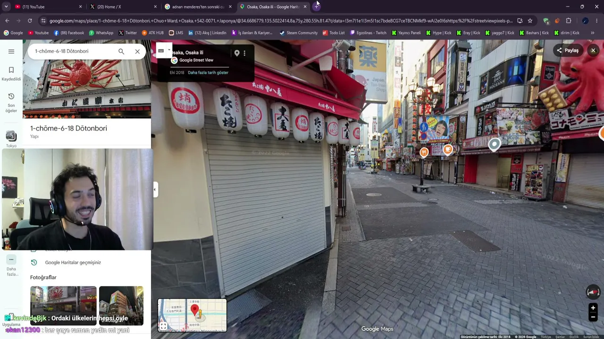Expand the minimap using its expand icon
Viewport: 604px width, 339px height.
[163, 326]
